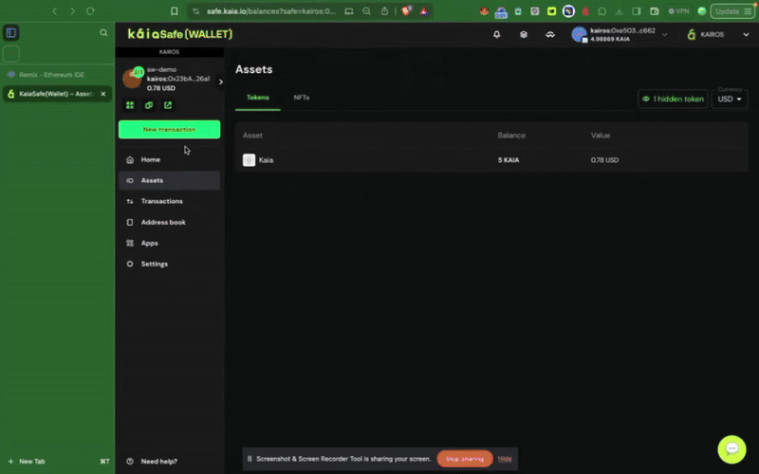Start a New transaction
The image size is (759, 474).
pos(169,130)
